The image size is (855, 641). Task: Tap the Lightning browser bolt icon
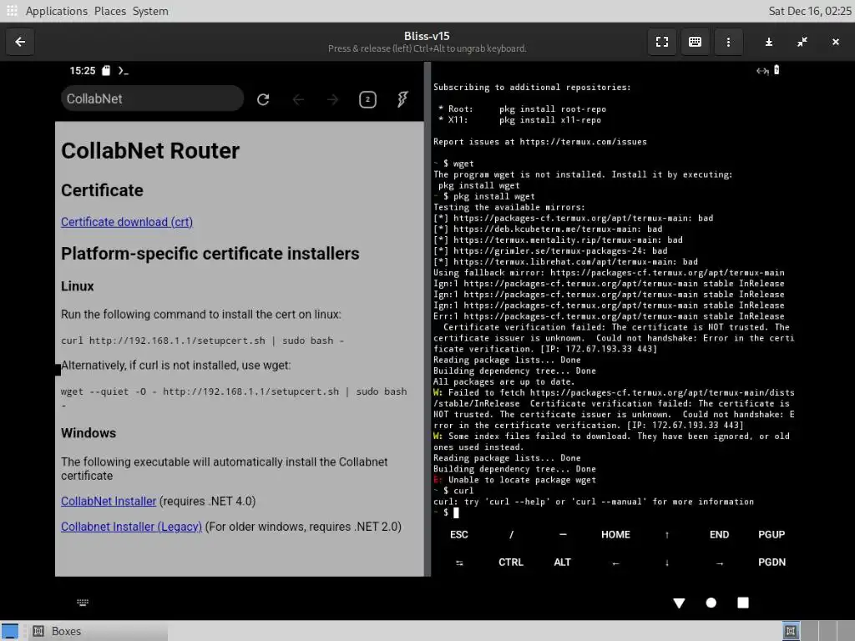(402, 99)
